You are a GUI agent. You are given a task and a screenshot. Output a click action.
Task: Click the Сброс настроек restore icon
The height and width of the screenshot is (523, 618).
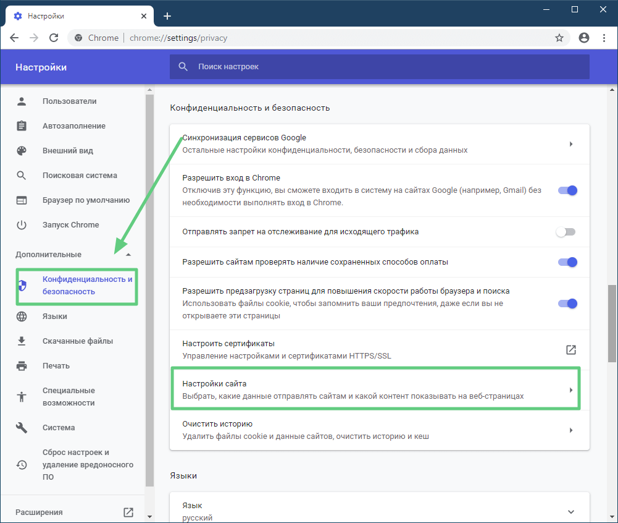(x=22, y=465)
